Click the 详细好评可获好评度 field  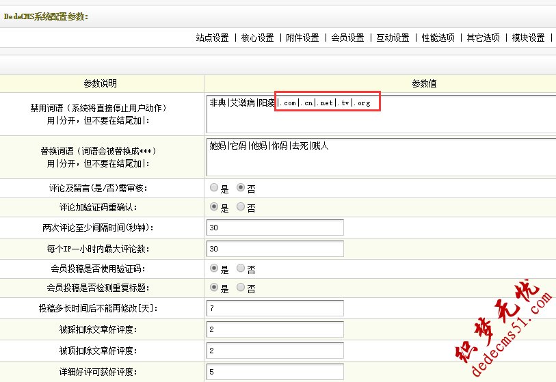275,372
